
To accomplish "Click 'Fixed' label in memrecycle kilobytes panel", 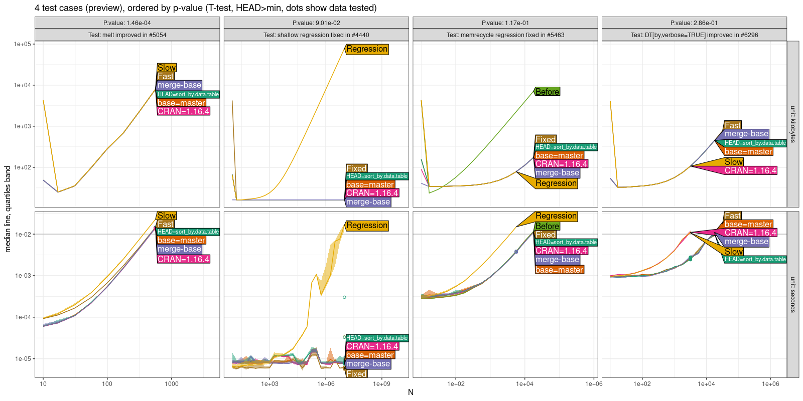I will pos(546,139).
